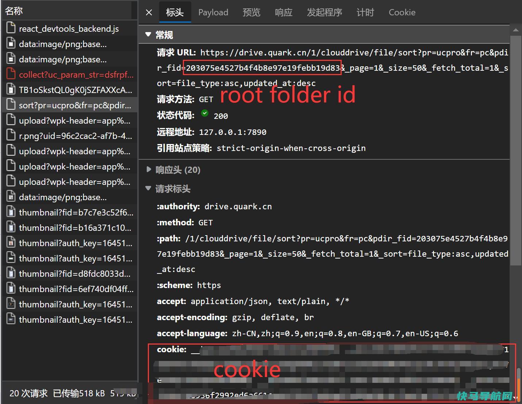Click the headers panel vertical scrollbar
Image resolution: width=522 pixels, height=404 pixels.
[515, 150]
